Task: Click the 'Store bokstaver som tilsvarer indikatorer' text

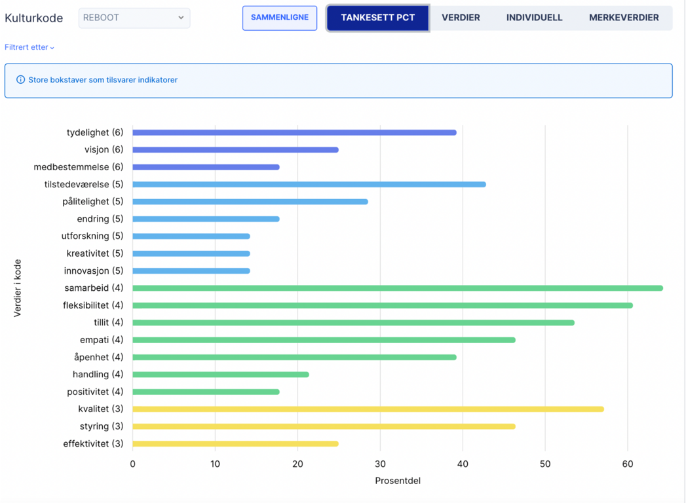Action: click(103, 80)
